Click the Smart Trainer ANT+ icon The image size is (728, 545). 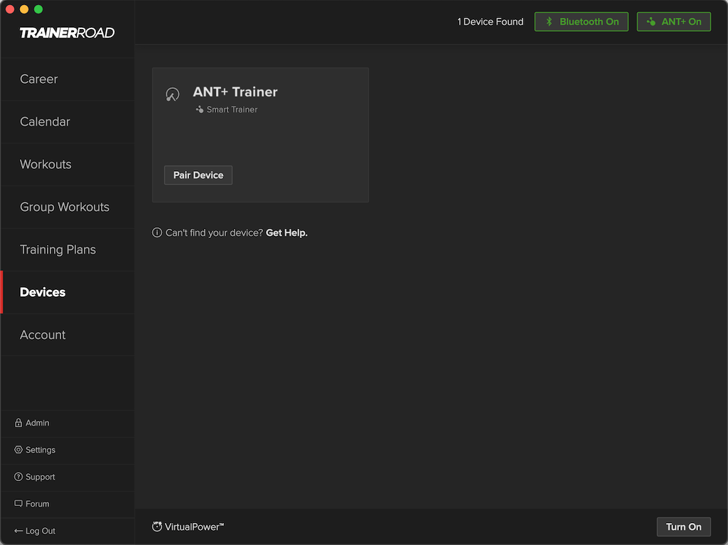click(200, 109)
